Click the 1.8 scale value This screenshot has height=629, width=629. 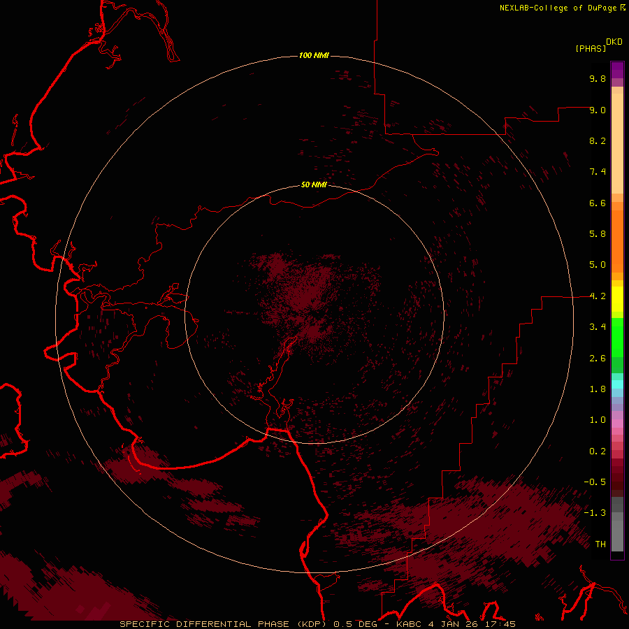(x=598, y=389)
